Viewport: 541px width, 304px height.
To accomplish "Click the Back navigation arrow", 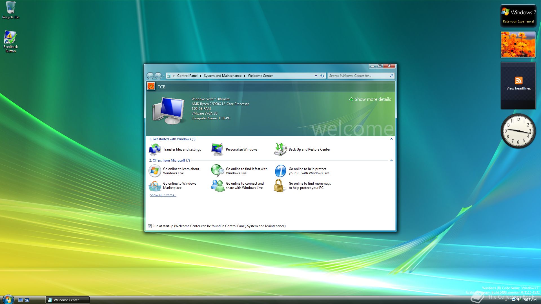I will (x=150, y=76).
